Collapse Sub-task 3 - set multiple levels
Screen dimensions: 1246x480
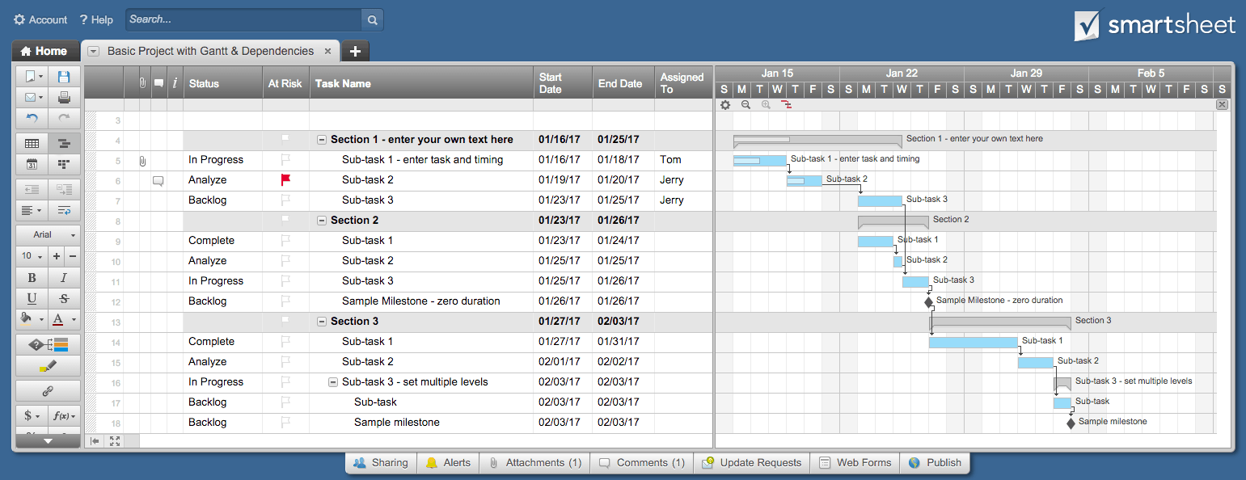click(333, 382)
